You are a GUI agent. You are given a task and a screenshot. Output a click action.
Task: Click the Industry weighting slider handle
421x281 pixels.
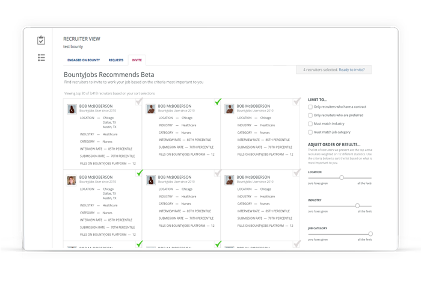click(x=357, y=206)
